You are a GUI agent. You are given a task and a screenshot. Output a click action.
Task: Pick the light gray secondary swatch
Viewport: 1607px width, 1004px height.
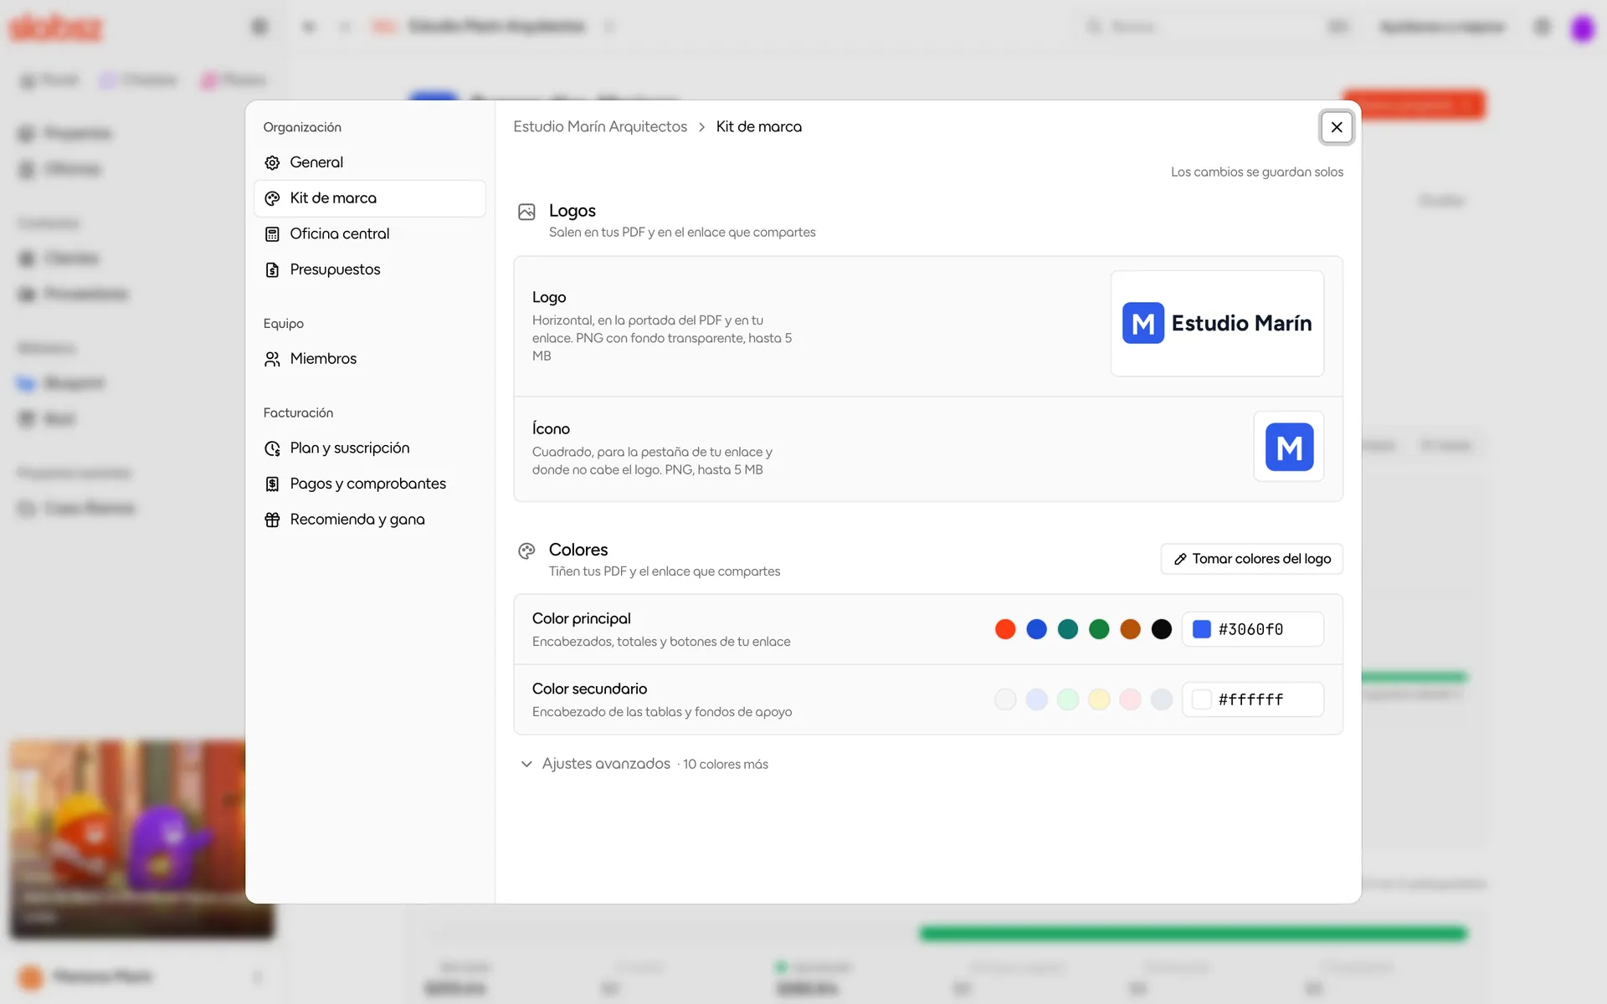(1005, 699)
